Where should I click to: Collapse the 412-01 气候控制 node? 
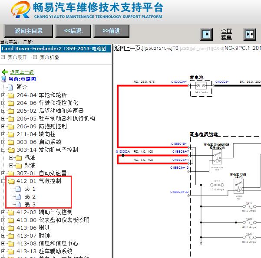(3, 181)
